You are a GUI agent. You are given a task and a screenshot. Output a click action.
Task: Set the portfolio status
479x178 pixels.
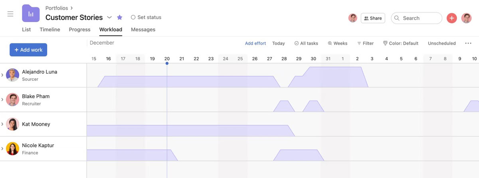[146, 17]
